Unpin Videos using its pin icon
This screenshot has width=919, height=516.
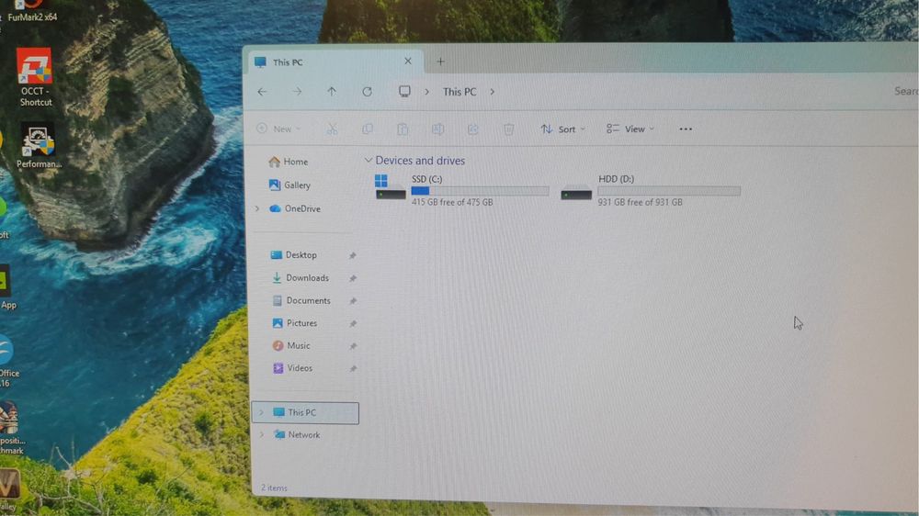point(353,368)
